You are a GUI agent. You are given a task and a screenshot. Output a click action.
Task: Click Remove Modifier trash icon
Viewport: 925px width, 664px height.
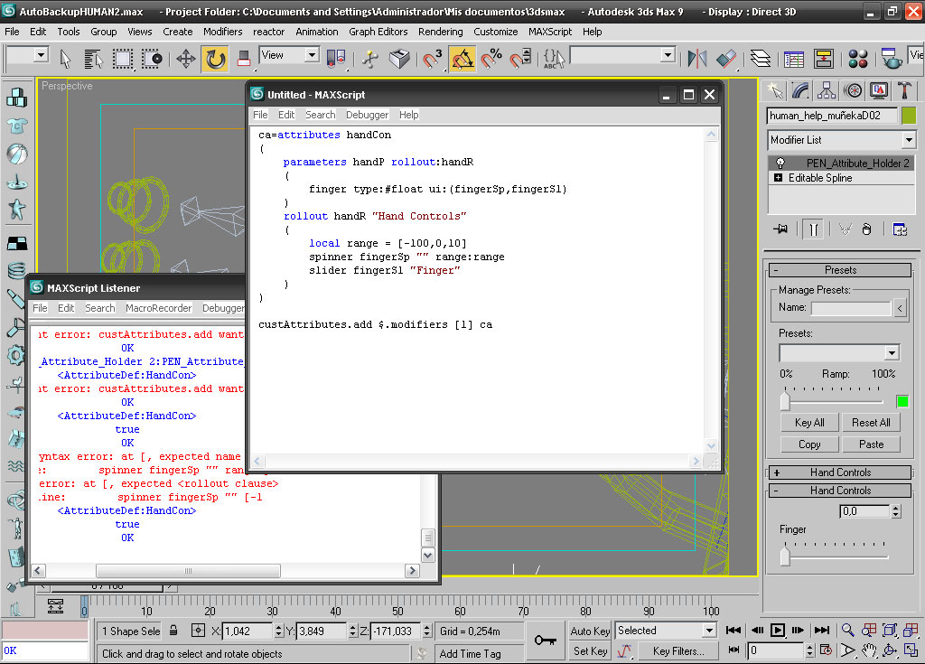866,229
